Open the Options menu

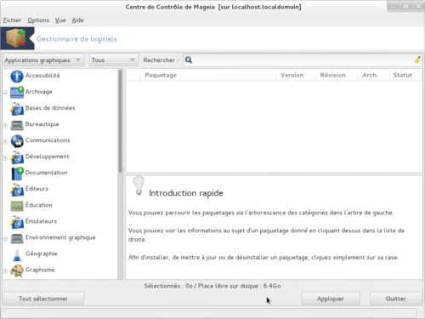pyautogui.click(x=38, y=20)
